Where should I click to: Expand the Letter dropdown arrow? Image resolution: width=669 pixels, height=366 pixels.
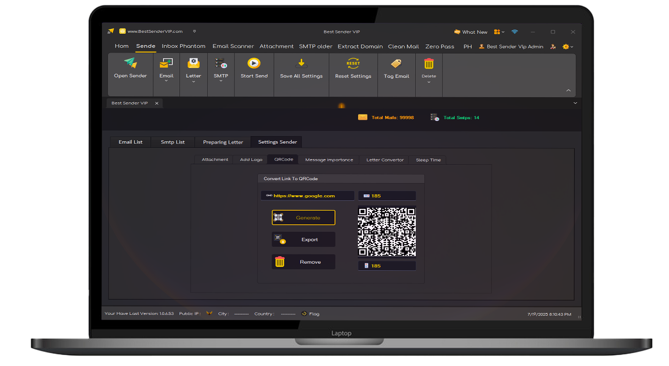(x=193, y=81)
